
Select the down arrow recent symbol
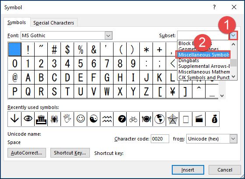(14, 119)
